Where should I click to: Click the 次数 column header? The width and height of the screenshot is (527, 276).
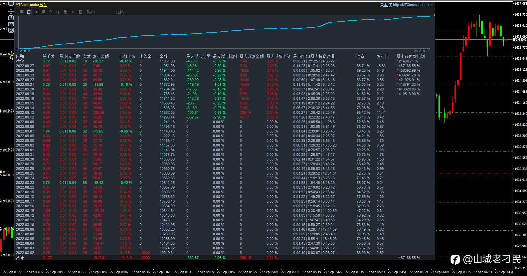pyautogui.click(x=87, y=56)
